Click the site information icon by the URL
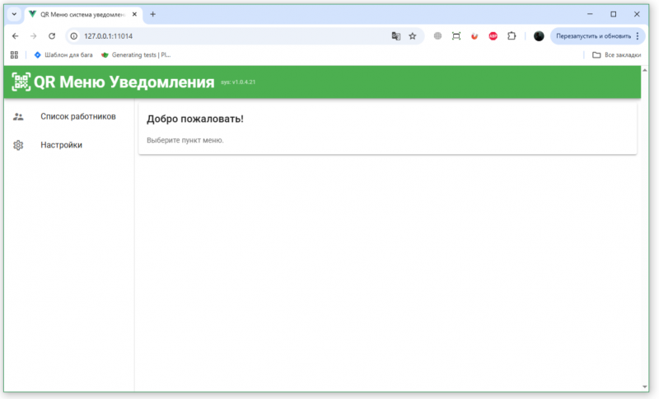 pos(73,36)
